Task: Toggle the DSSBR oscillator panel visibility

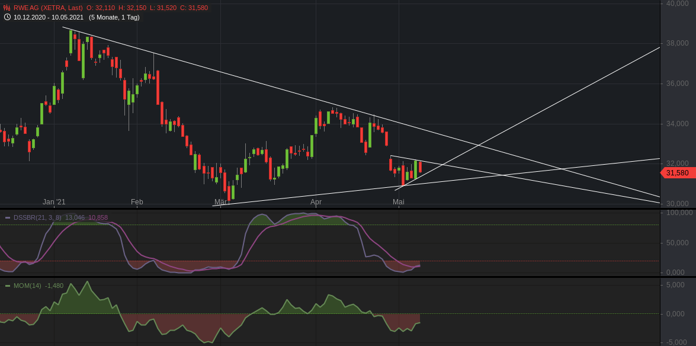Action: (7, 218)
